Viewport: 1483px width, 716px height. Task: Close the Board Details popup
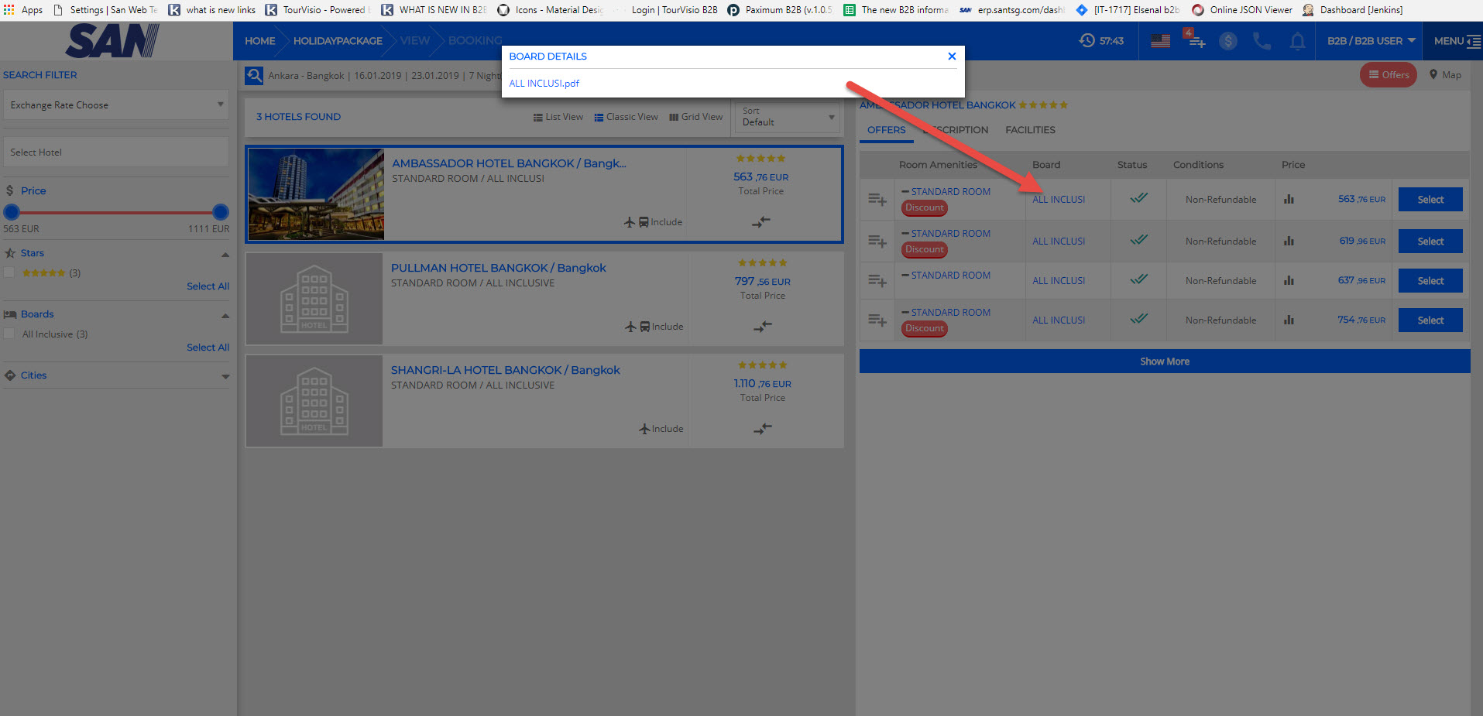[x=952, y=57]
